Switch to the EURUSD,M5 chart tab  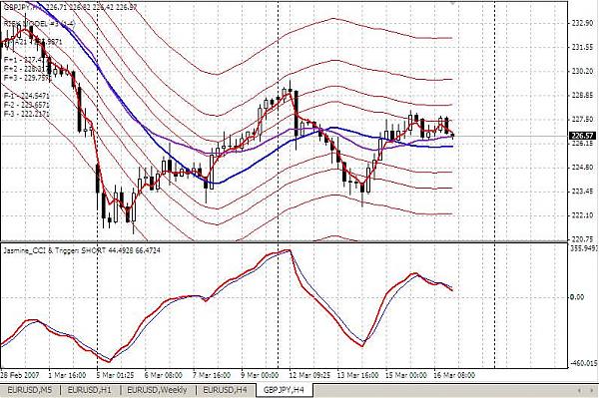[31, 390]
